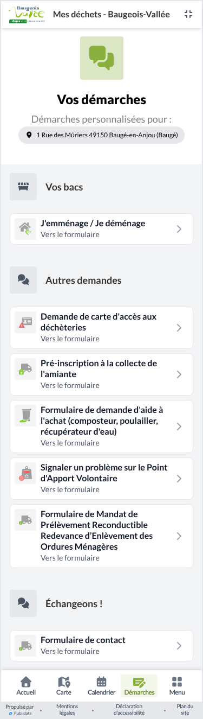
Task: Open the Baugeois Vallée logo
Action: click(x=27, y=14)
